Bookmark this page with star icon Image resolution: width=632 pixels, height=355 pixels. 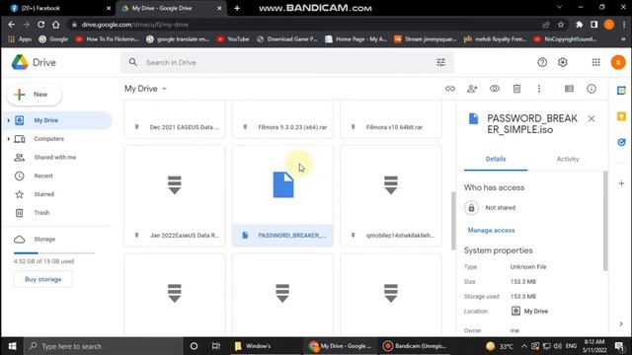[561, 25]
